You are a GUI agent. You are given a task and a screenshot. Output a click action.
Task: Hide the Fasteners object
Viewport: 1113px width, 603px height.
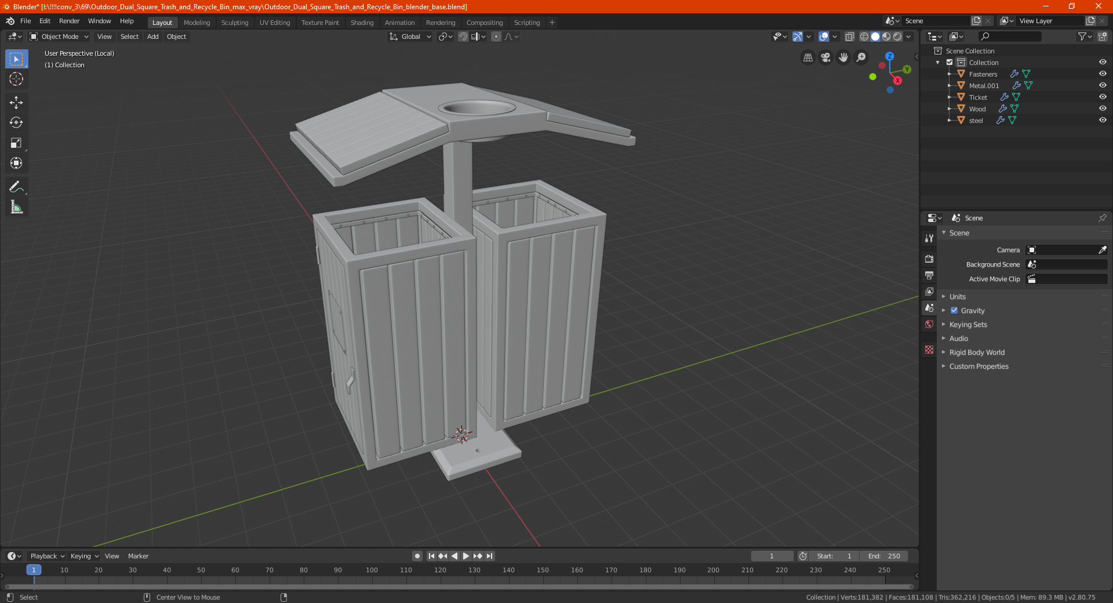point(1103,74)
